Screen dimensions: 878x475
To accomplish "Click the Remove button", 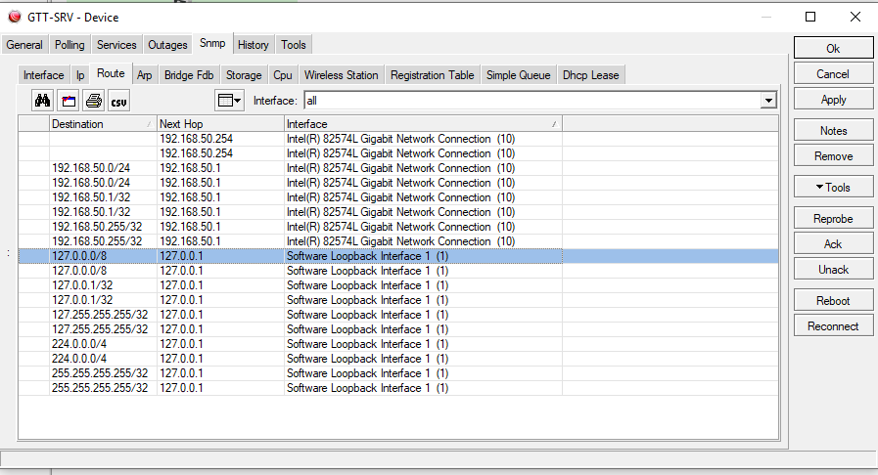I will pos(833,156).
